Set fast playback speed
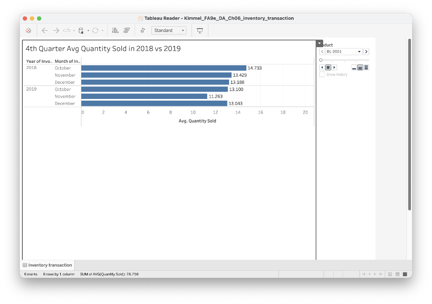The height and width of the screenshot is (304, 432). click(x=366, y=68)
